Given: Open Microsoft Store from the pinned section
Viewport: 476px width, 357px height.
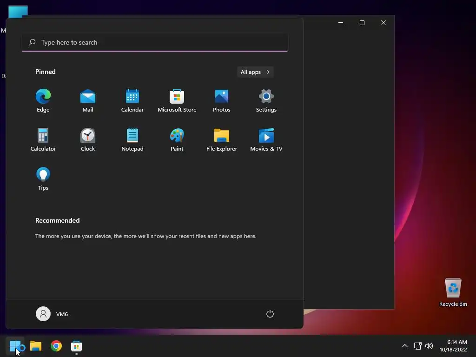Looking at the screenshot, I should point(177,101).
